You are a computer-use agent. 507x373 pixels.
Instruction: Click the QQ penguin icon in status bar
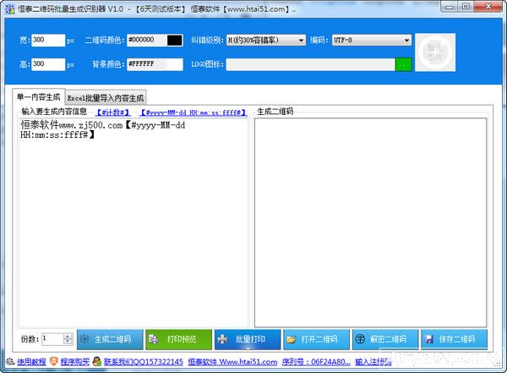pyautogui.click(x=96, y=361)
